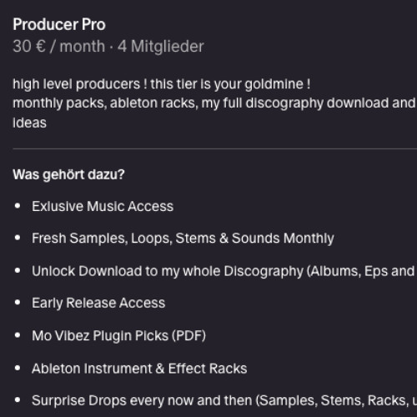Image resolution: width=417 pixels, height=417 pixels.
Task: Select the Exlusive Music Access benefit
Action: [103, 207]
